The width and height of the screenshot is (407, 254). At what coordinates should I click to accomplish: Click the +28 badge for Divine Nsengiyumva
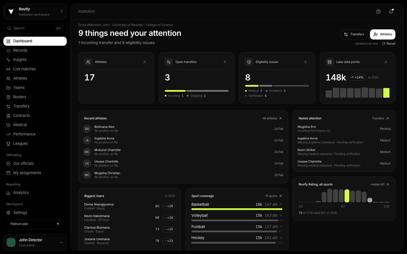click(169, 206)
